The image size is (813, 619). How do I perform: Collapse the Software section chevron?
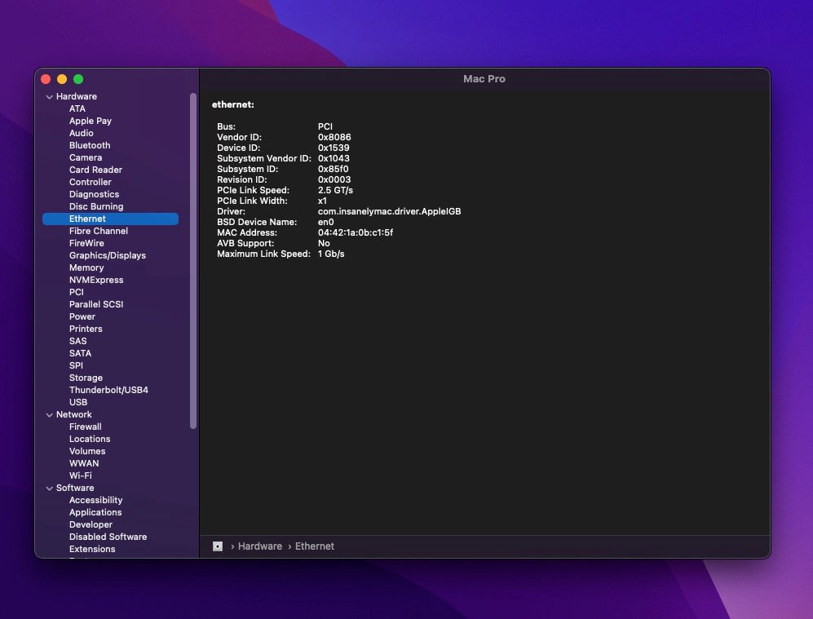click(x=49, y=489)
